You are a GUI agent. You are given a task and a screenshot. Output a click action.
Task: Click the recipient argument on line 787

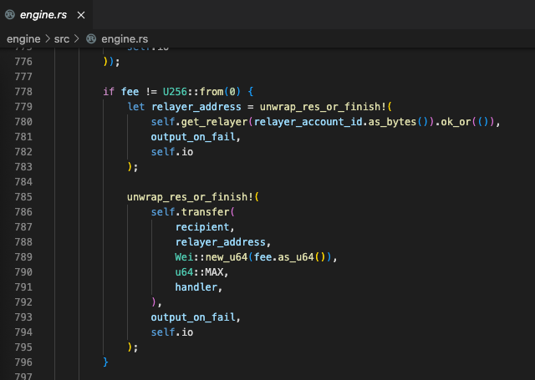click(x=205, y=226)
